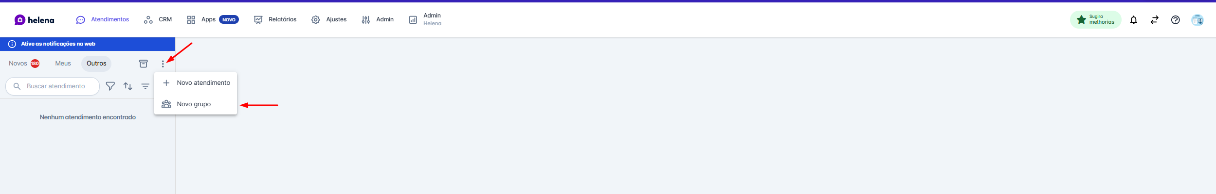Toggle the sort order arrows icon
1216x194 pixels.
click(x=128, y=86)
